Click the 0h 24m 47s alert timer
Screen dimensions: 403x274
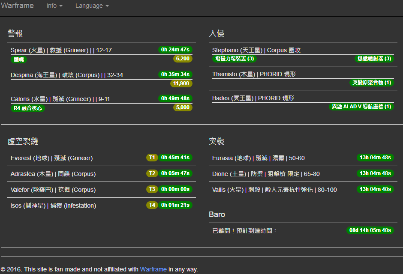(176, 50)
